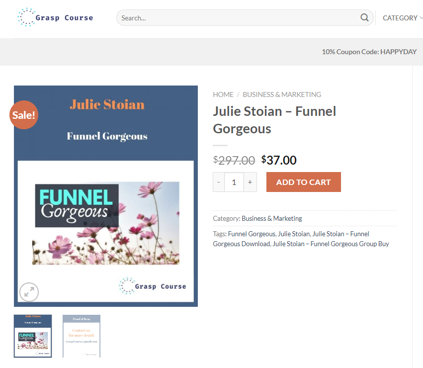This screenshot has height=368, width=423.
Task: Click the Julie Stoian tag link
Action: tap(294, 234)
